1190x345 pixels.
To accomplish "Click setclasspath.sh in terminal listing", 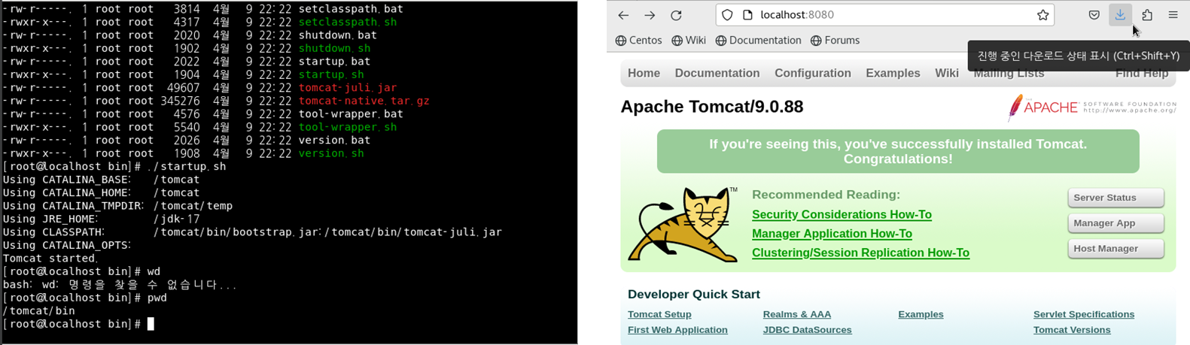I will click(x=348, y=22).
